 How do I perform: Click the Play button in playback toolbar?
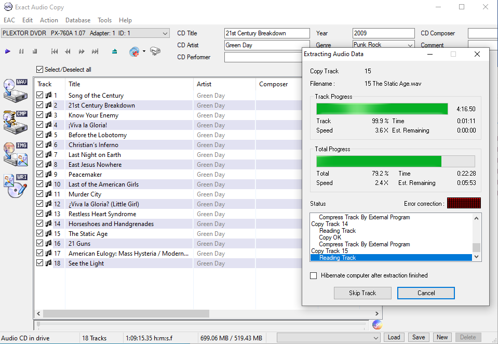tap(8, 51)
